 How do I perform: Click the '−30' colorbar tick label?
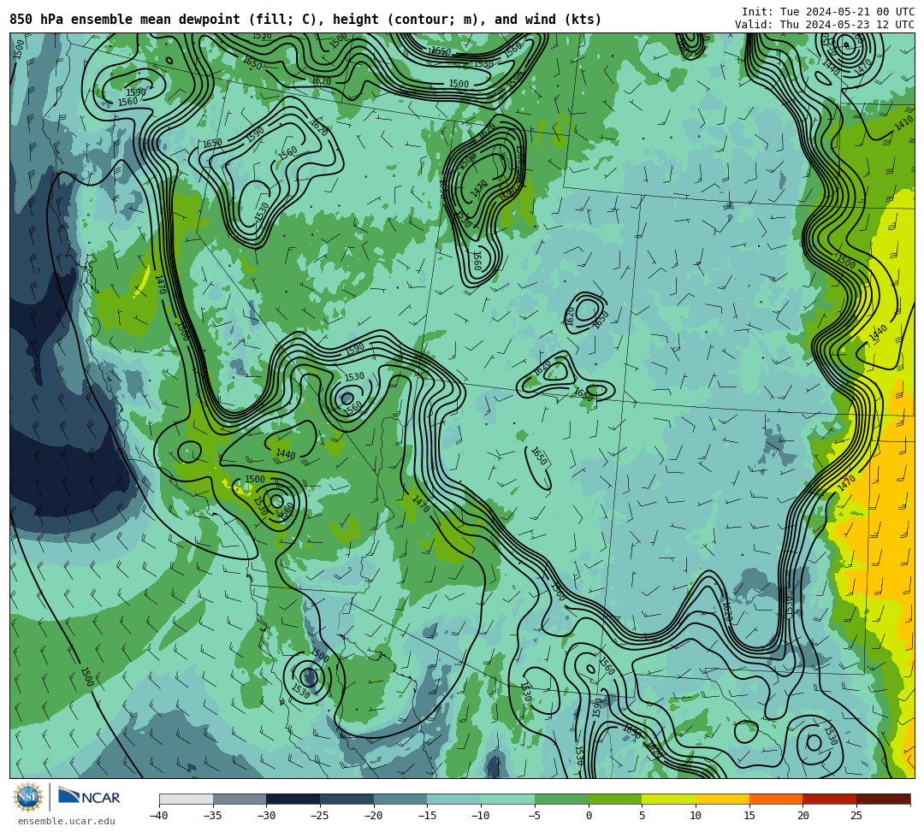(266, 816)
